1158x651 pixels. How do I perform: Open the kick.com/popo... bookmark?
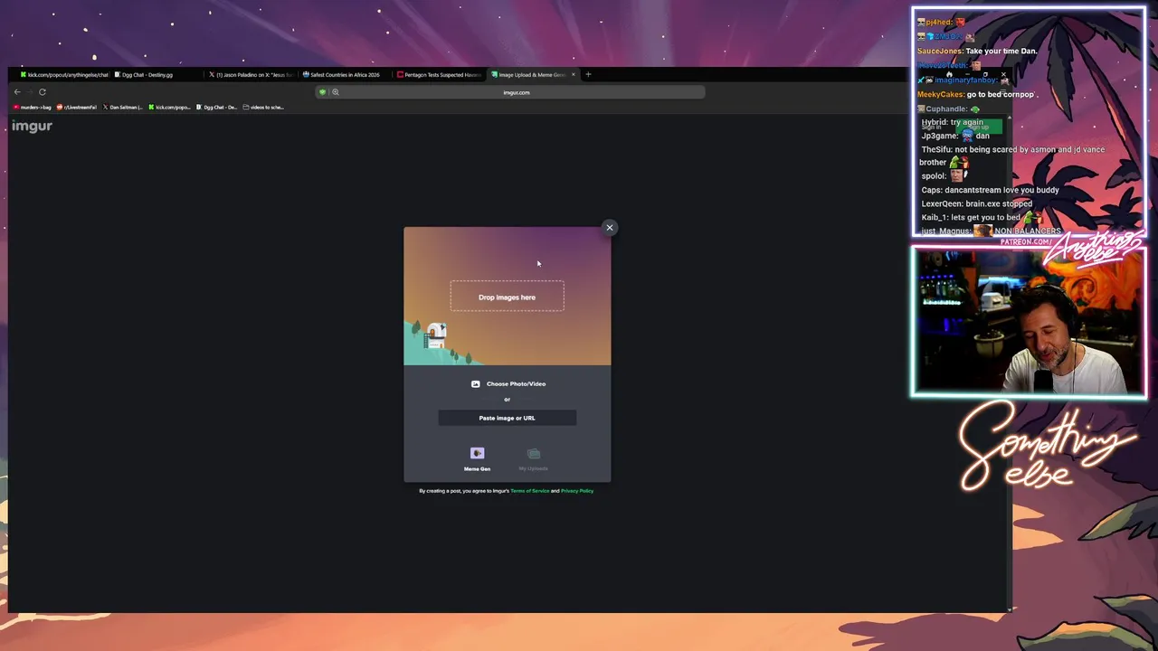(x=170, y=108)
